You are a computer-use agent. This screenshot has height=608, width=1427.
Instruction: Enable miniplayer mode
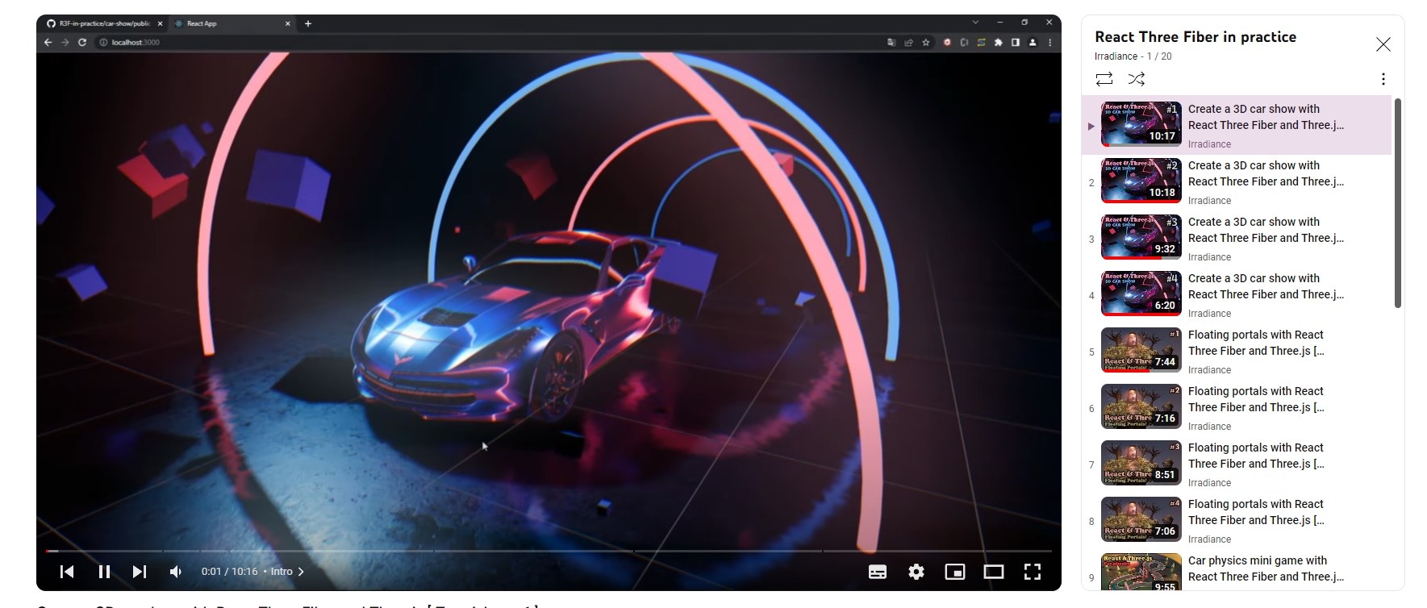955,572
